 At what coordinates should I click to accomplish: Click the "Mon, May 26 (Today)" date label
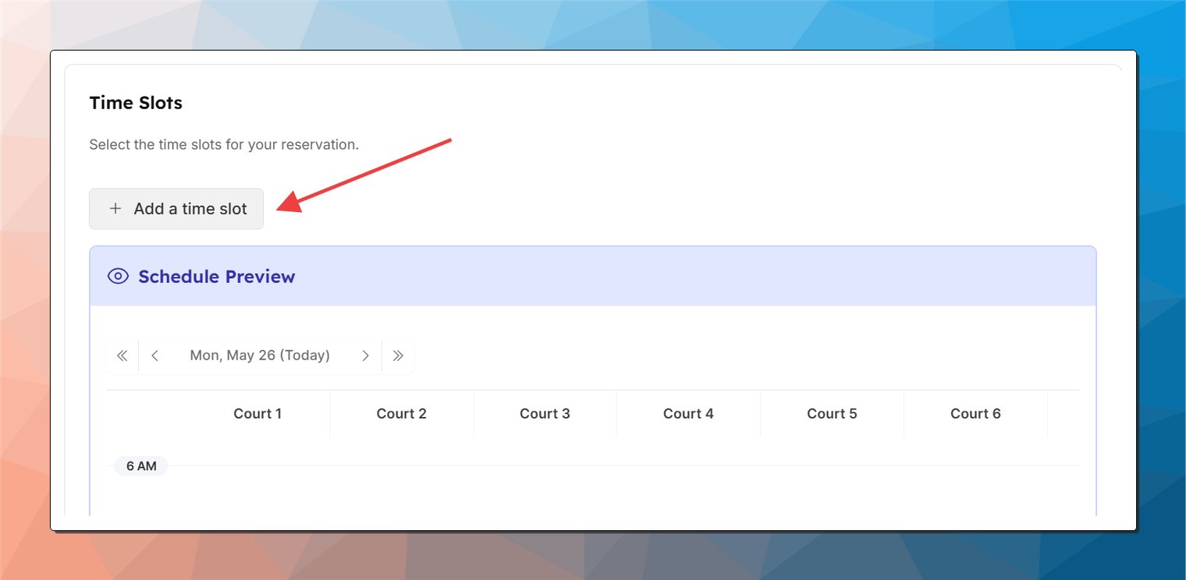[x=260, y=355]
